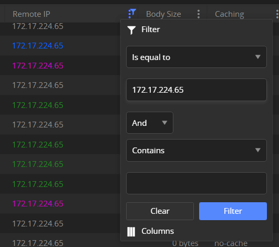Expand the 'Contains' operator dropdown
The width and height of the screenshot is (279, 247).
197,150
